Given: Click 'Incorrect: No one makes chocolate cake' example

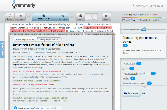Looking at the screenshot, I should pyautogui.click(x=40, y=71).
